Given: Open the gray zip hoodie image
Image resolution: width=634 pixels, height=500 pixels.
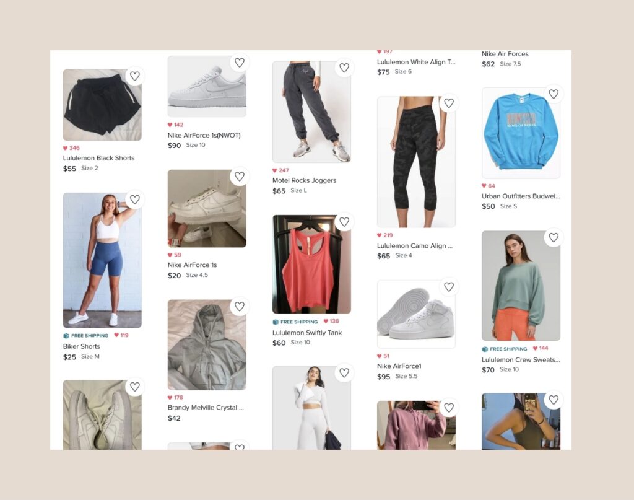Looking at the screenshot, I should click(207, 344).
